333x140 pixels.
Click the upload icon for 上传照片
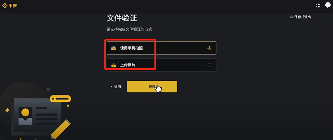pos(114,65)
